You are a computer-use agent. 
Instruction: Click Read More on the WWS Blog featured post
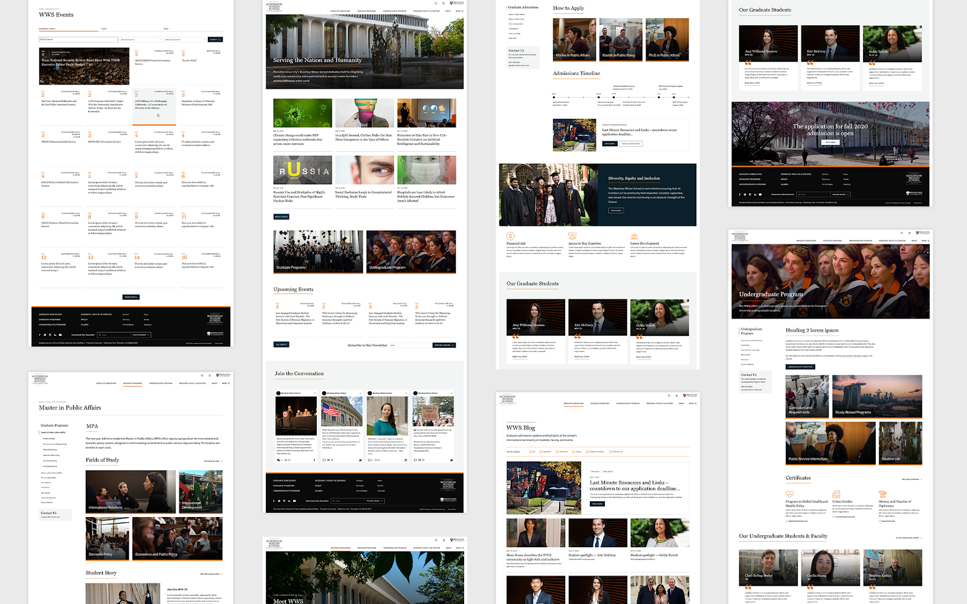tap(597, 504)
